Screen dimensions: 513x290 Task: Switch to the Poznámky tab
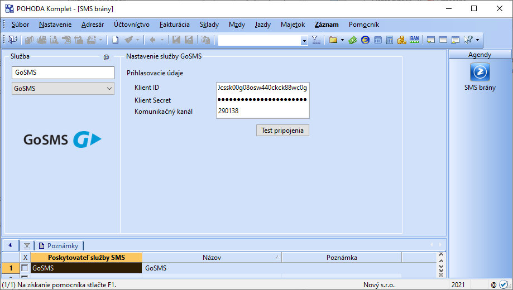tap(59, 246)
